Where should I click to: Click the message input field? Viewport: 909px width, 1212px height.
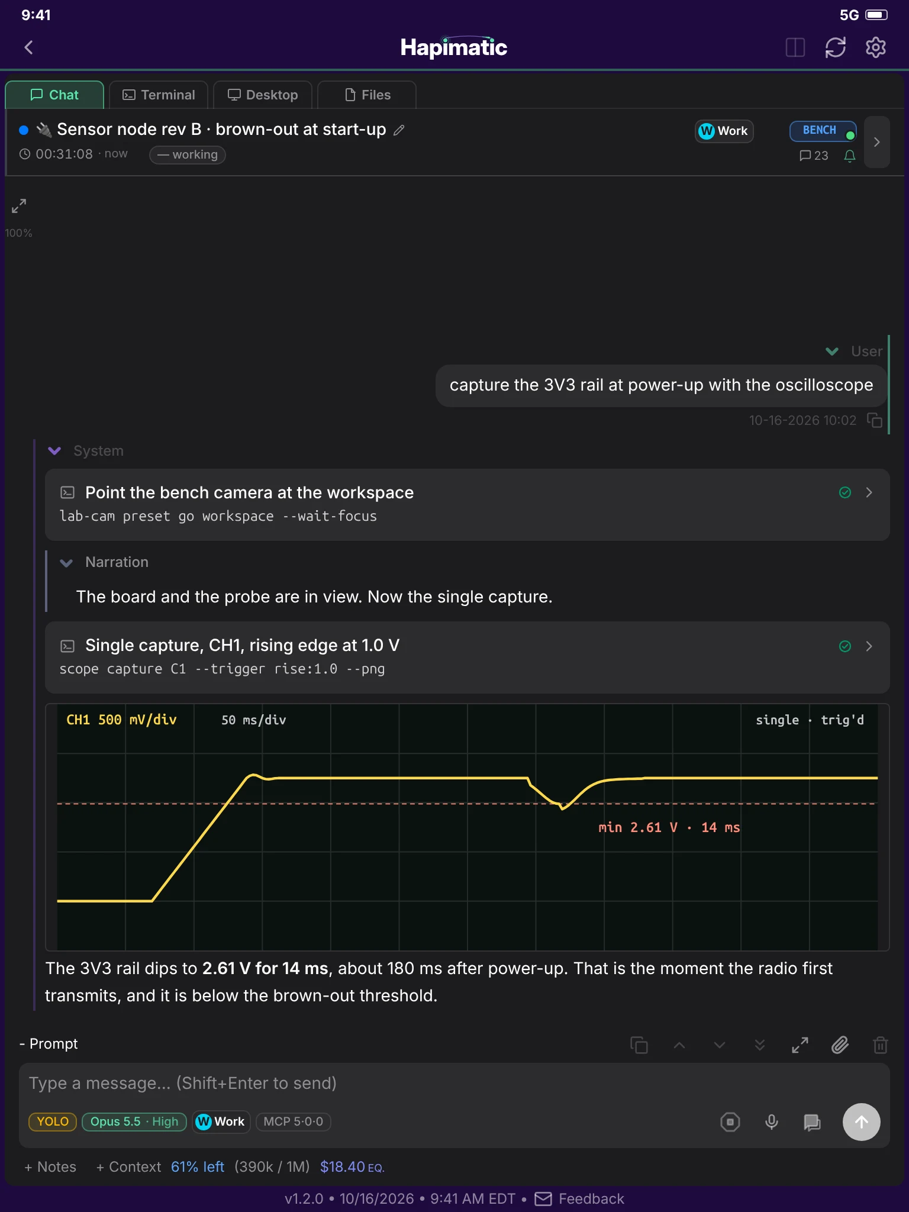point(454,1083)
